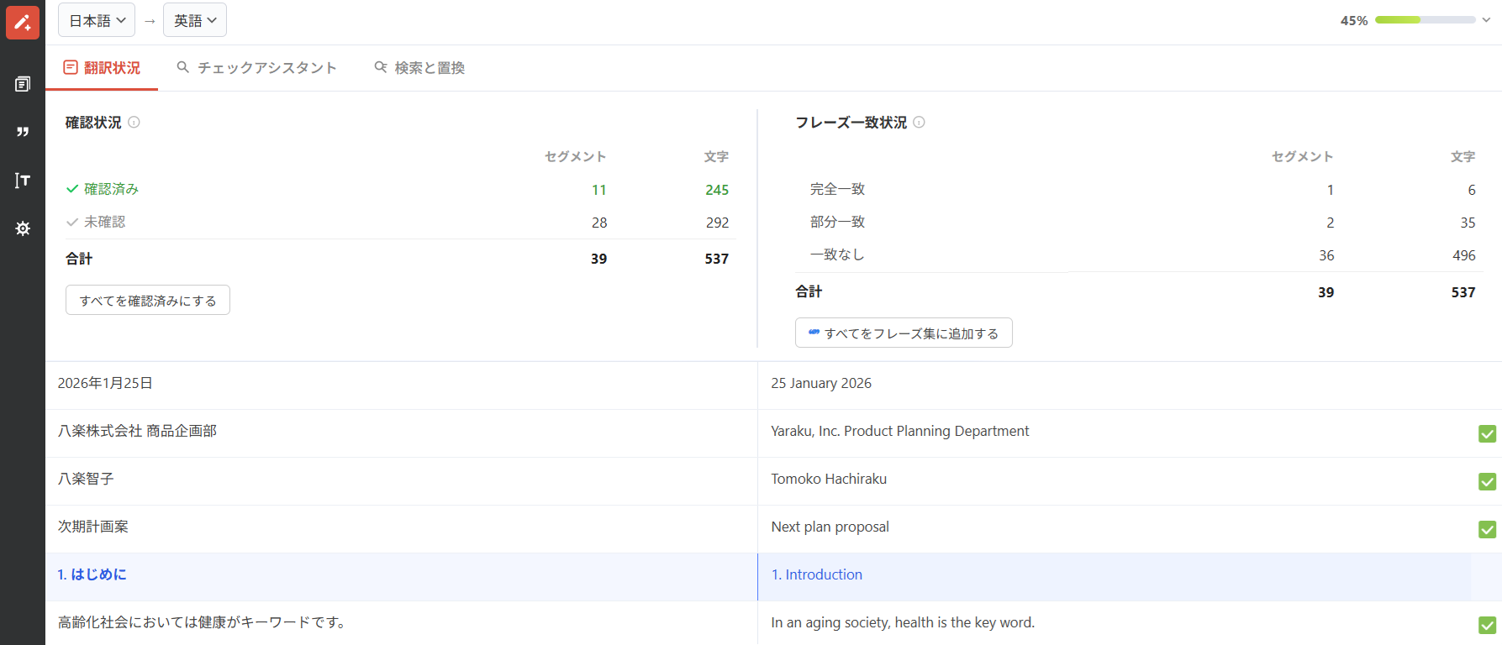Expand the progress chevron next to 45%

click(x=1486, y=20)
